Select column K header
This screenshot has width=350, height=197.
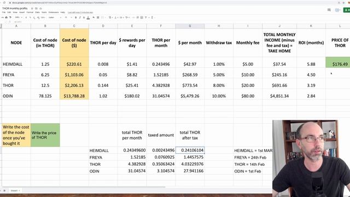(311, 26)
